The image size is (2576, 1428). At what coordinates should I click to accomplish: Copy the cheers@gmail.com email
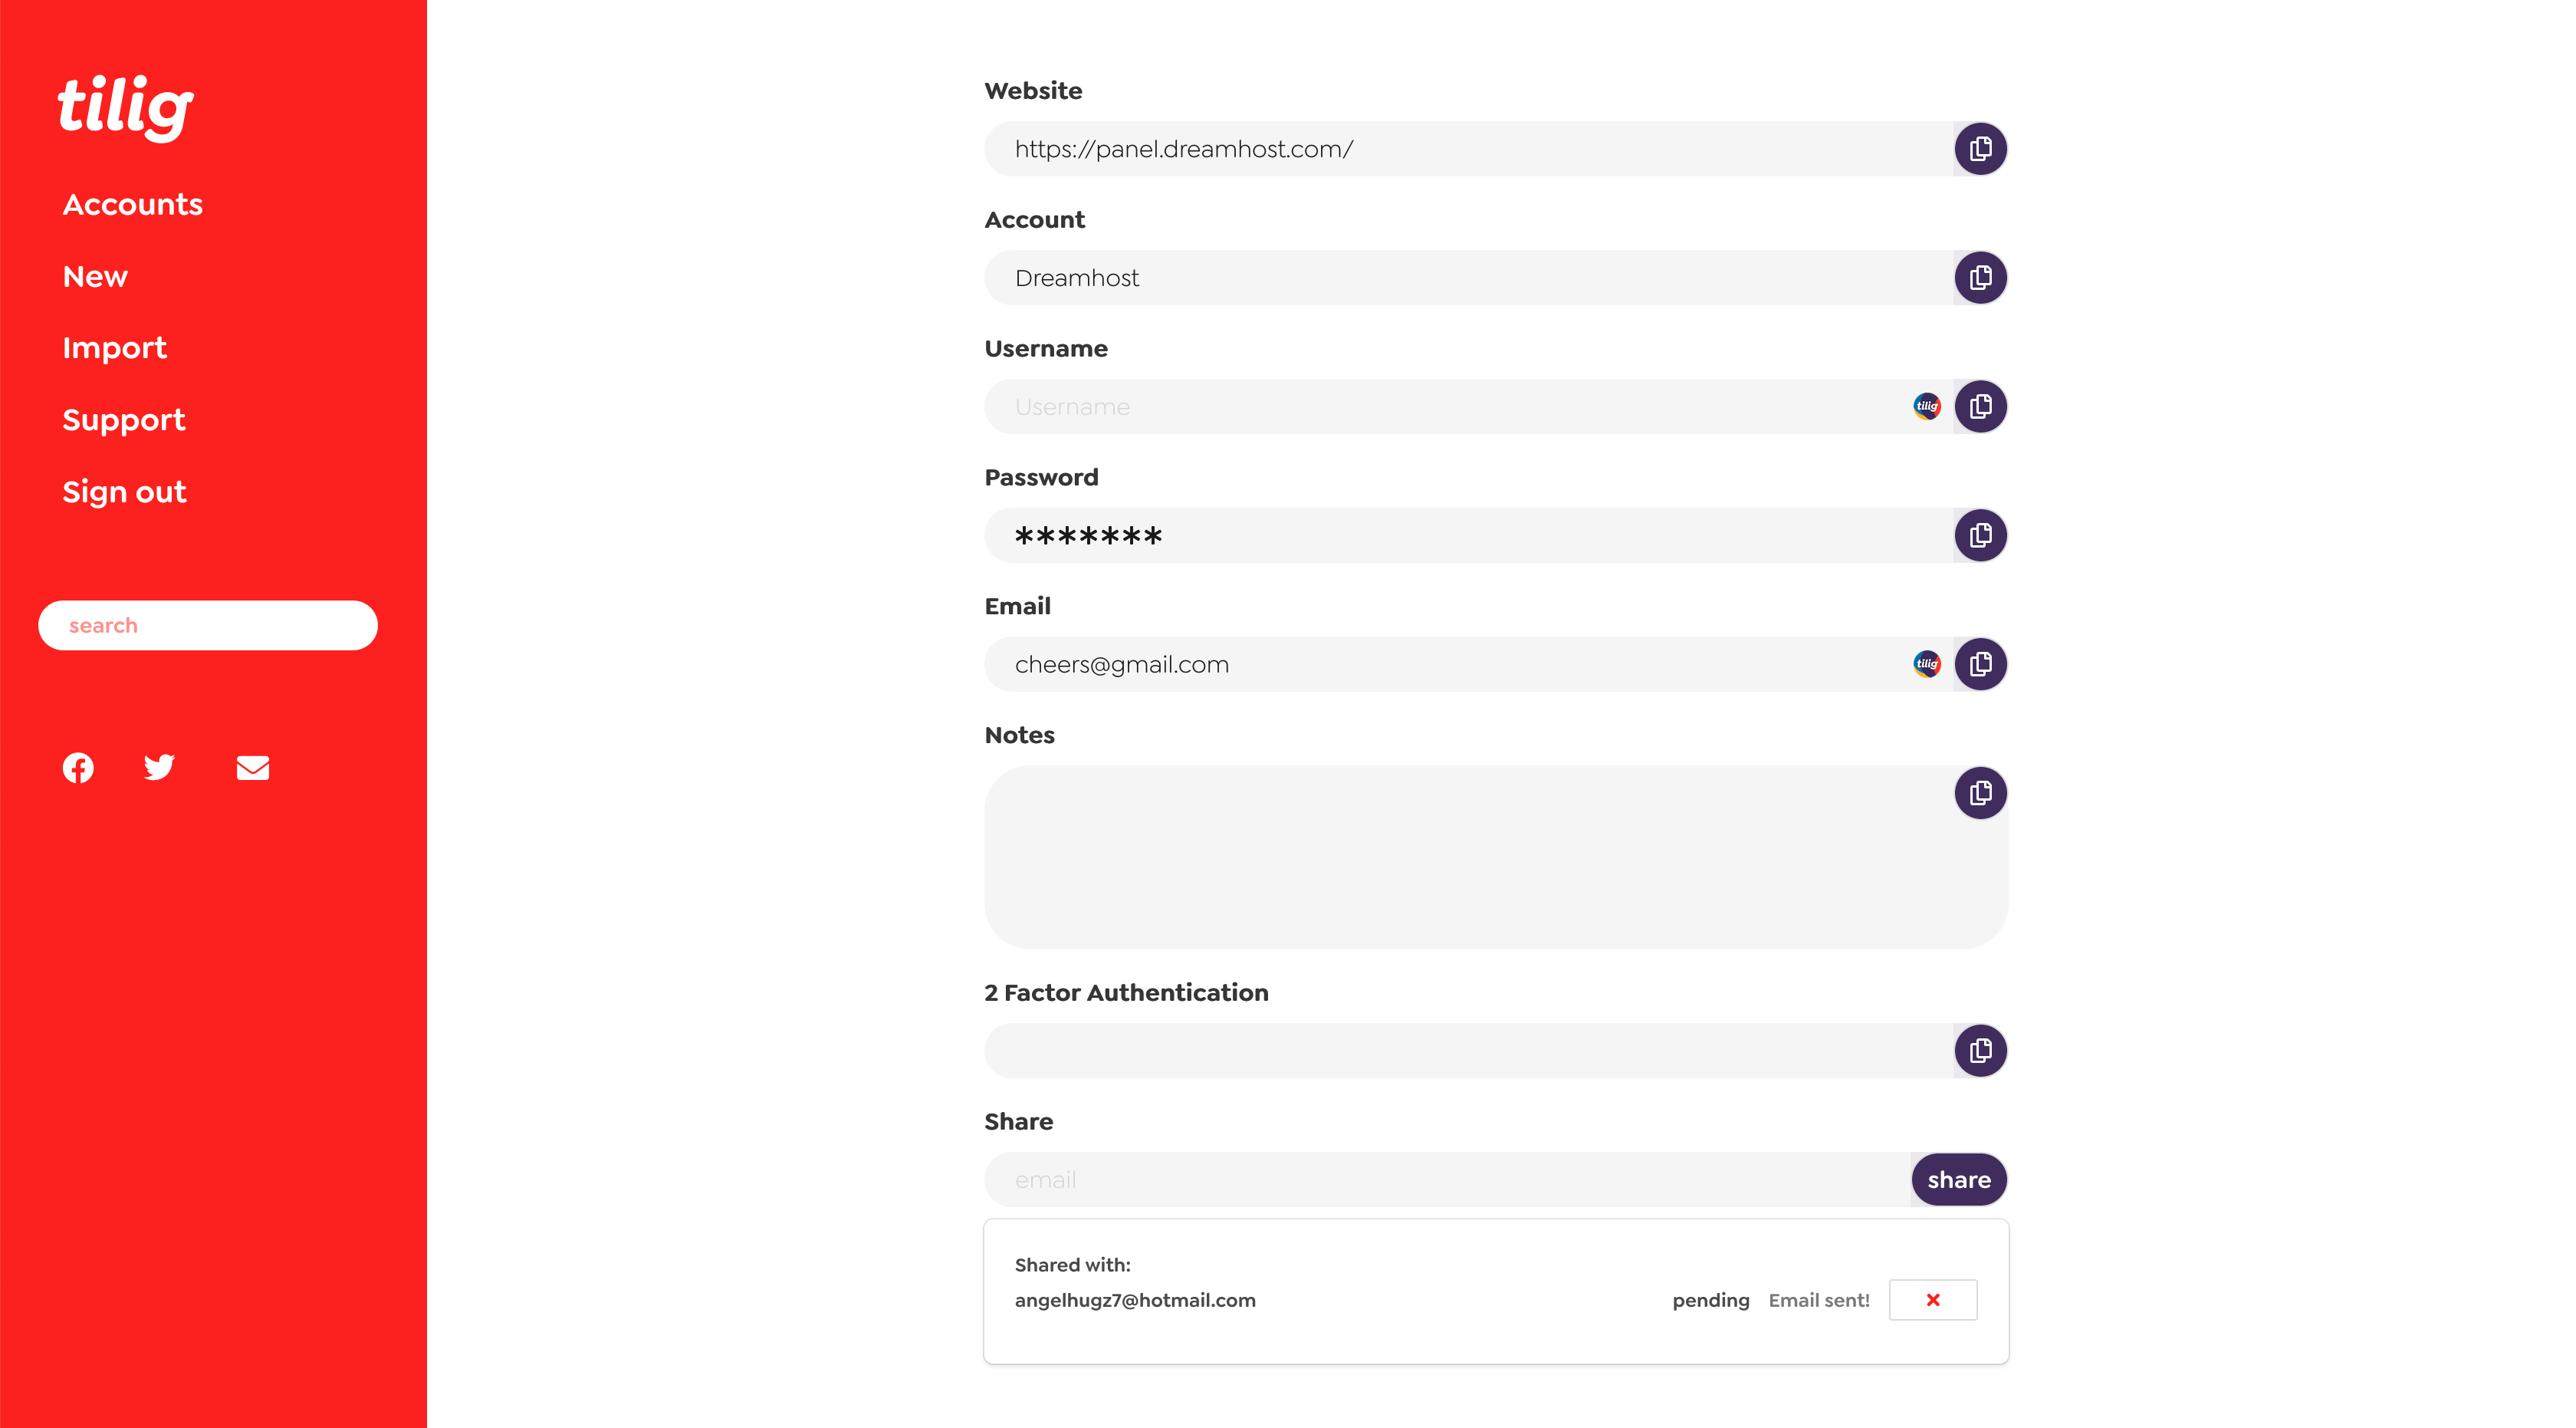pyautogui.click(x=1980, y=664)
